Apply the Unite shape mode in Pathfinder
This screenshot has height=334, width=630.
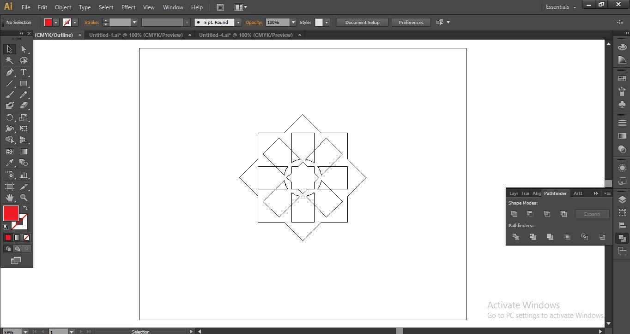(514, 214)
